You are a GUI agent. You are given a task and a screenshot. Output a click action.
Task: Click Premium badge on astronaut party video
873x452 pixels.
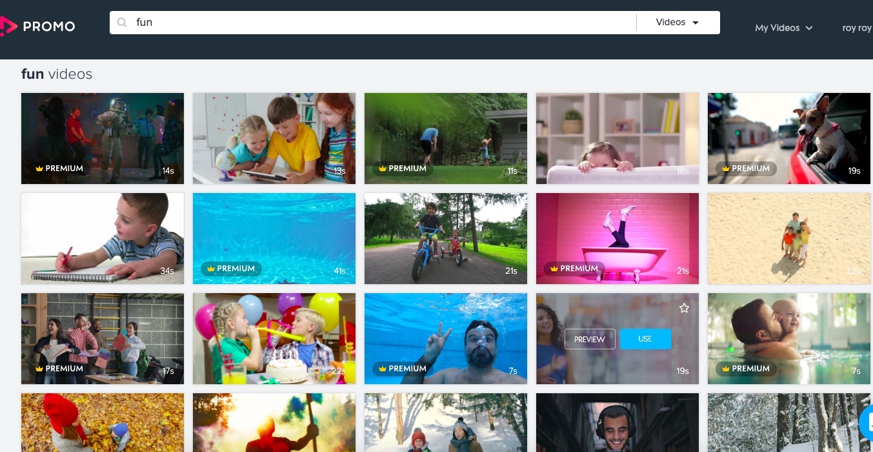pyautogui.click(x=59, y=169)
